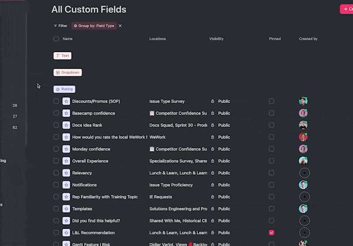Click the star icon for Discounts/Promos (SOP)
The width and height of the screenshot is (353, 246).
pyautogui.click(x=66, y=101)
